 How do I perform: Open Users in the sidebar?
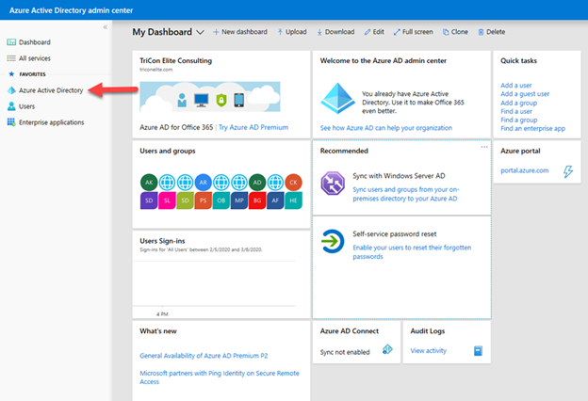click(26, 106)
